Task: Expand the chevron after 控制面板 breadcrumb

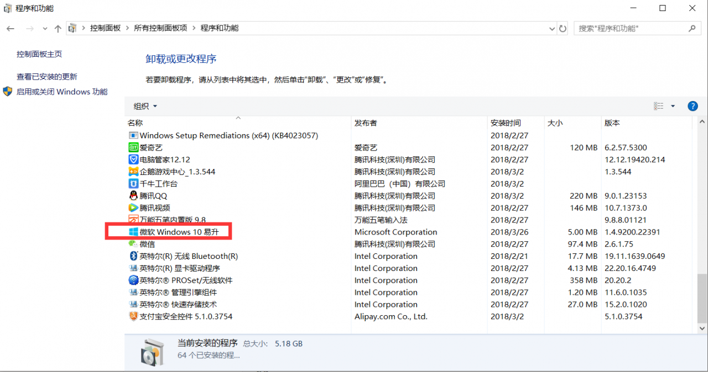Action: (x=127, y=28)
